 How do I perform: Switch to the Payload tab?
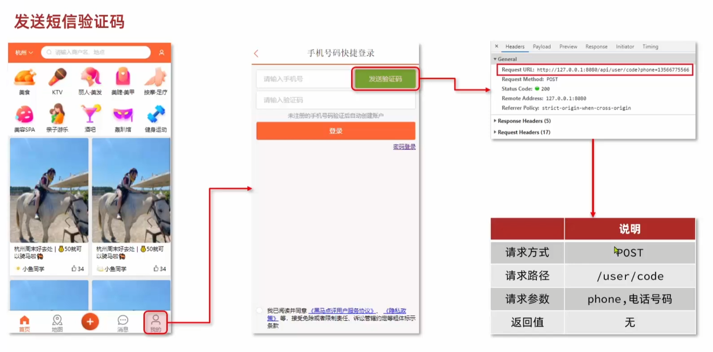click(542, 47)
